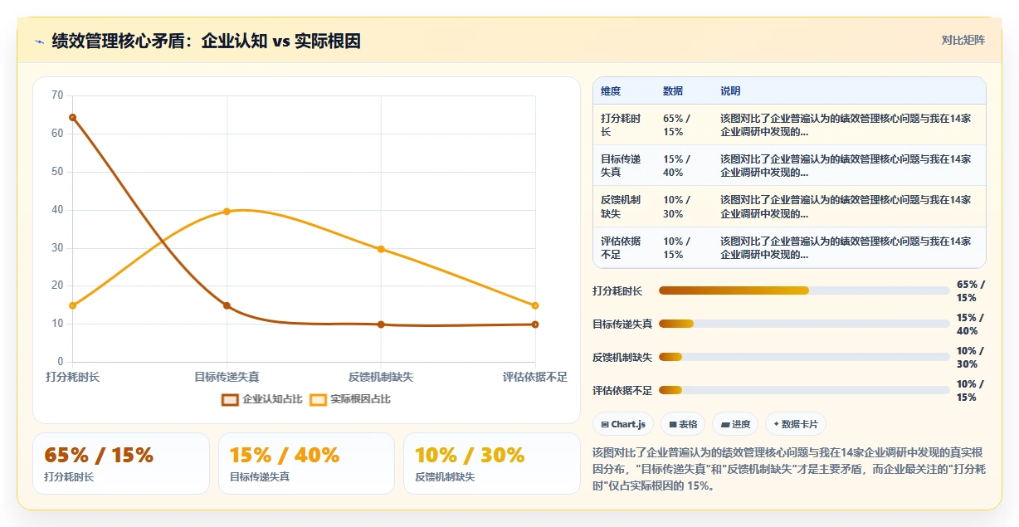
Task: Click the 企业认知 data point at 评估依据不足
Action: point(535,324)
